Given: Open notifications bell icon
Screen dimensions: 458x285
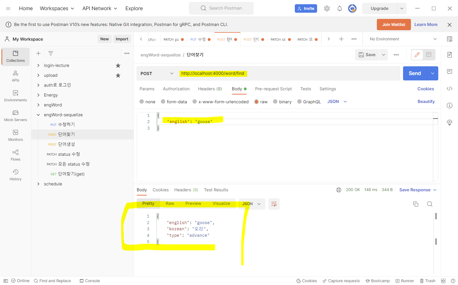Looking at the screenshot, I should [340, 8].
